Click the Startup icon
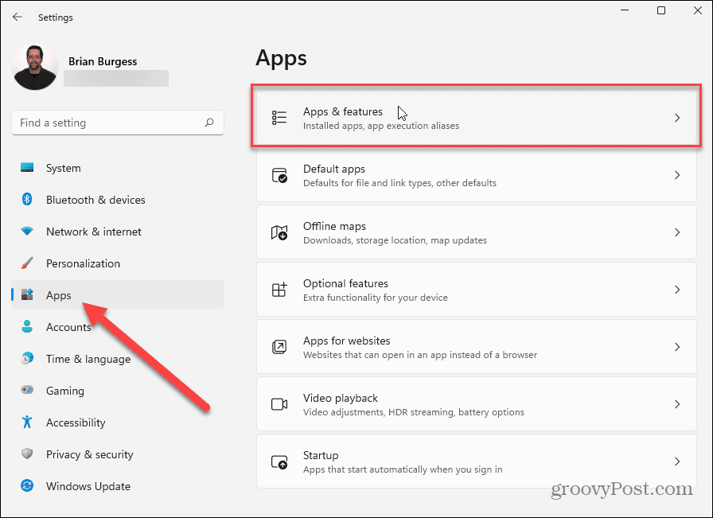 (279, 462)
